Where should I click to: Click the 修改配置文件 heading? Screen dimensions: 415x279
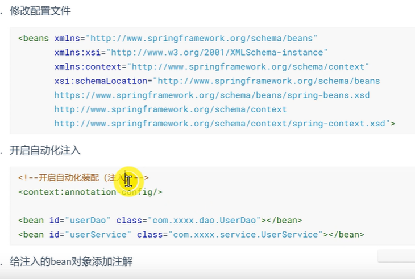(40, 11)
